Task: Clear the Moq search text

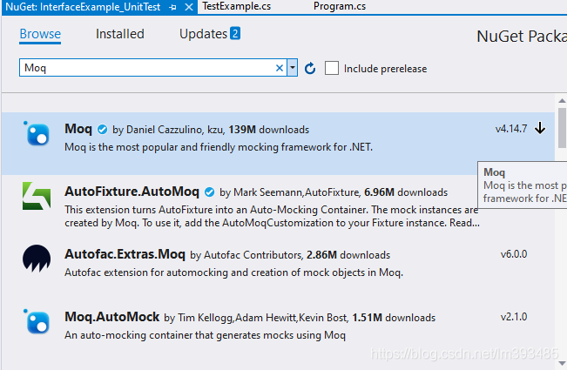Action: [280, 68]
